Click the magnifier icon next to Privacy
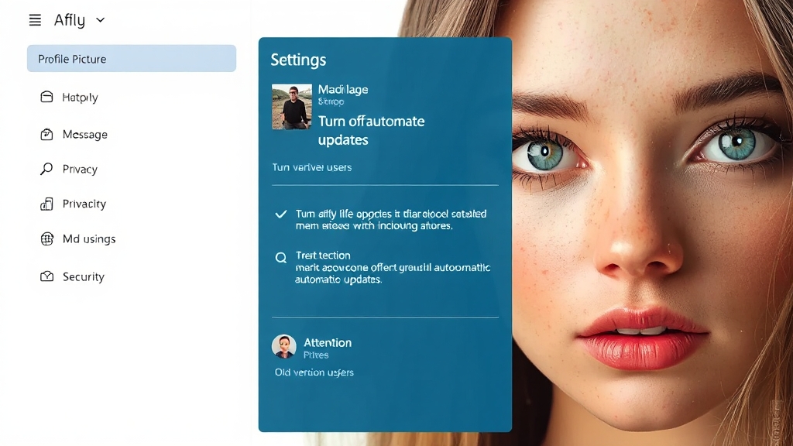 (46, 169)
